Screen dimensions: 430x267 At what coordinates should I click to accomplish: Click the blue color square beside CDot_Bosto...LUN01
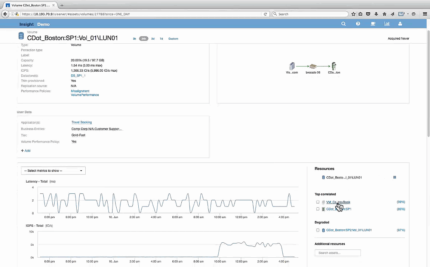click(394, 177)
